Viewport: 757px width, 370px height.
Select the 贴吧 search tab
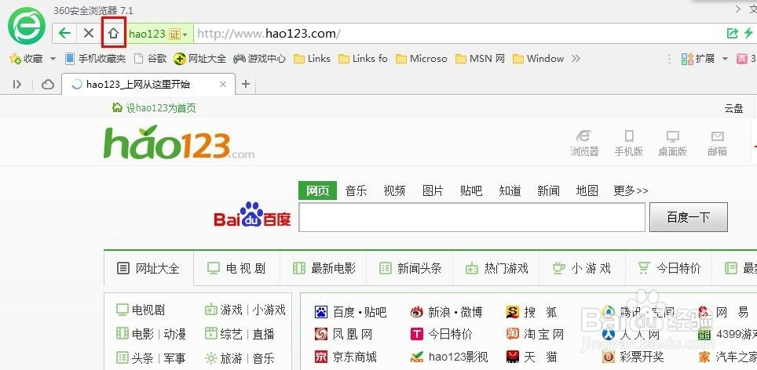click(x=472, y=190)
